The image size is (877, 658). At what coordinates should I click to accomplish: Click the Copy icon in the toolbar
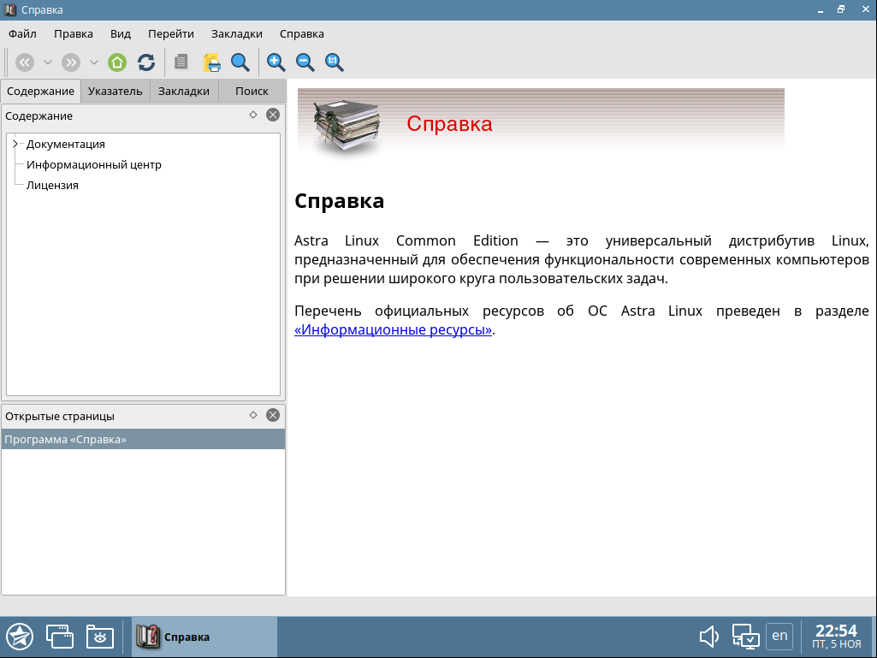[x=181, y=62]
